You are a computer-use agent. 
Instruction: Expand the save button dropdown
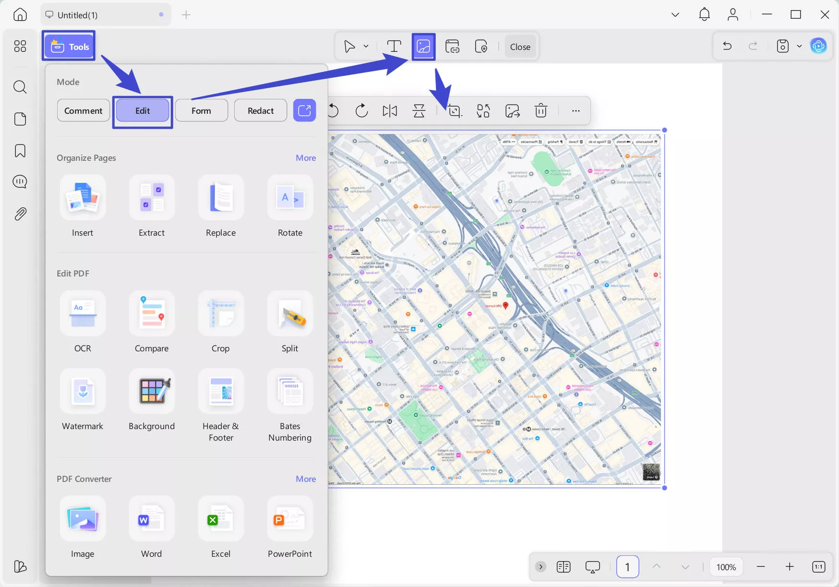coord(799,46)
